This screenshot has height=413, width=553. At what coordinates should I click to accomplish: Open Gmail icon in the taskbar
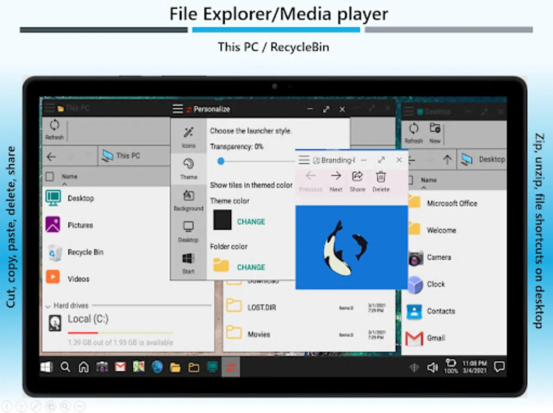(x=120, y=367)
